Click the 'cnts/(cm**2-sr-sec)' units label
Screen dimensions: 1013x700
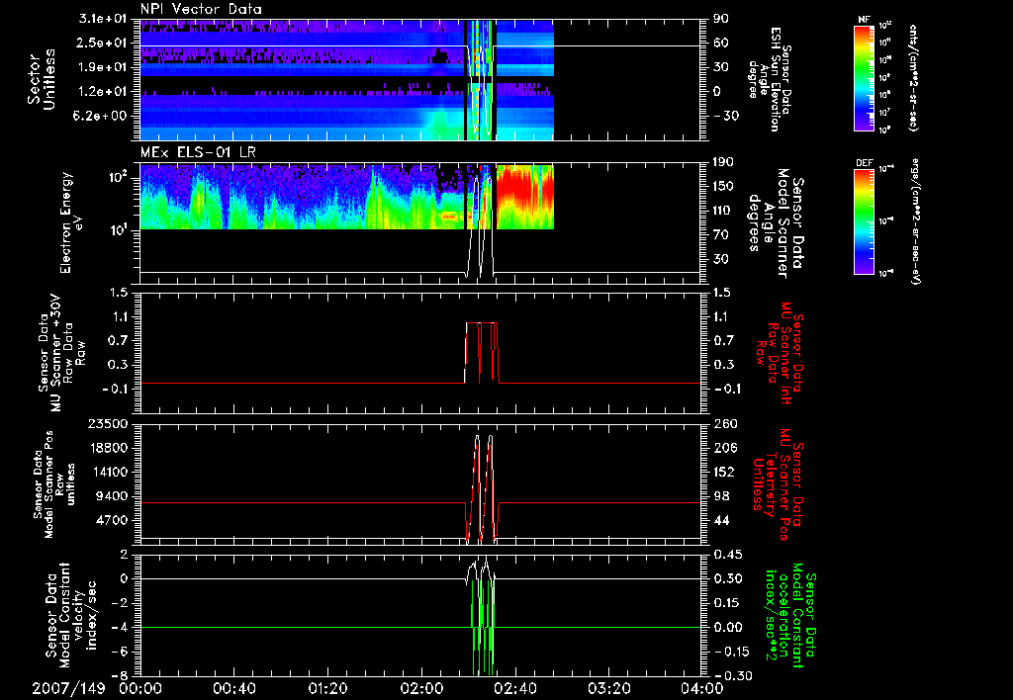click(x=912, y=78)
